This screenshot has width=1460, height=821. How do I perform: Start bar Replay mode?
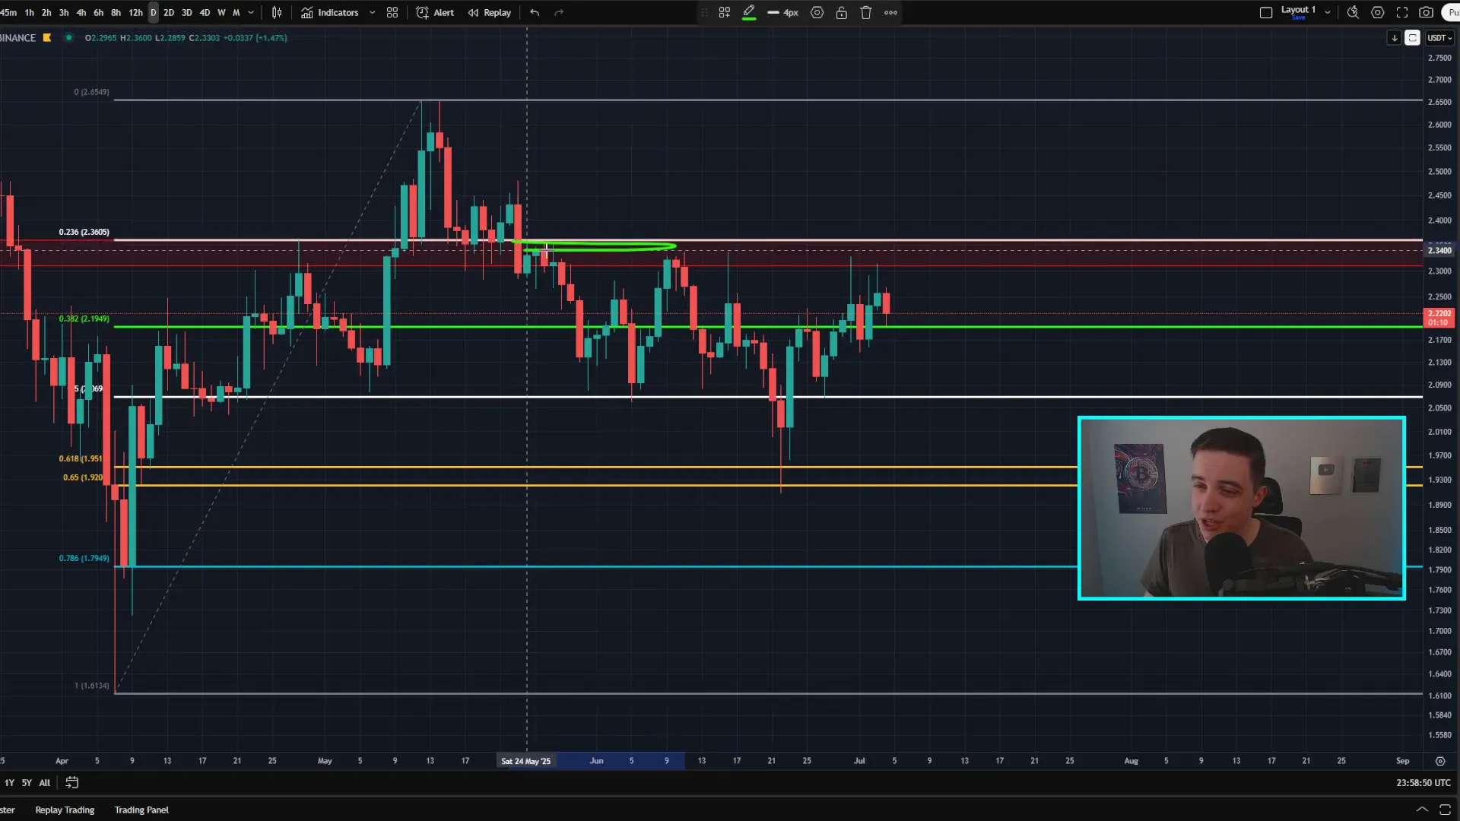(x=489, y=12)
